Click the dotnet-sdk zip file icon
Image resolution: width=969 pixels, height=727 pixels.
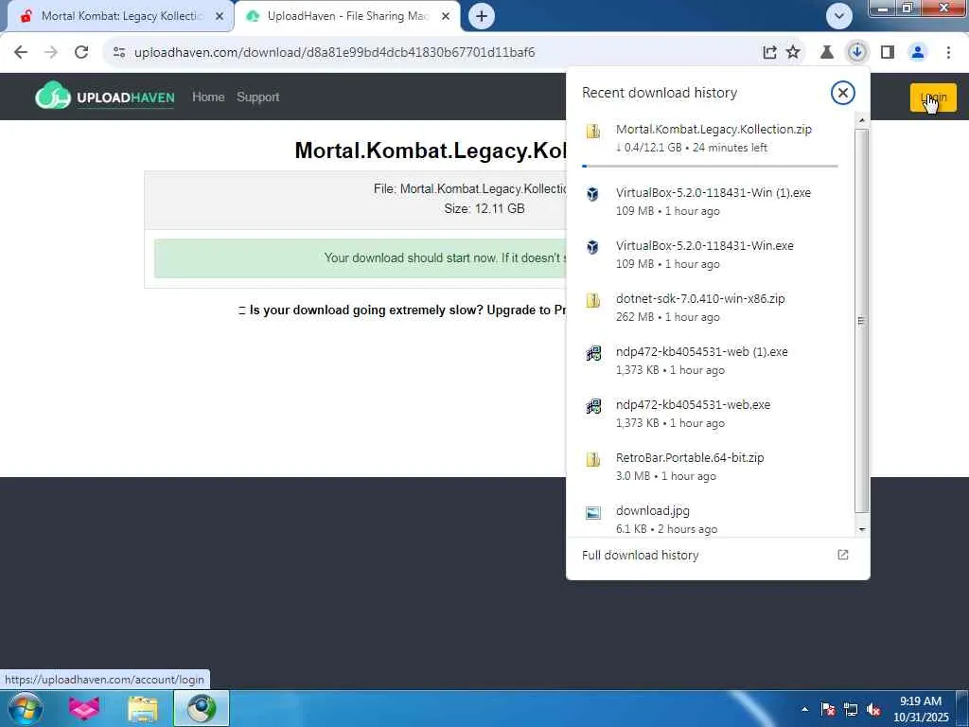coord(593,300)
